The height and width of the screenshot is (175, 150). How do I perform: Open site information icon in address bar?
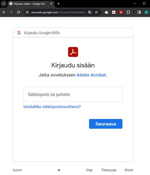27,12
